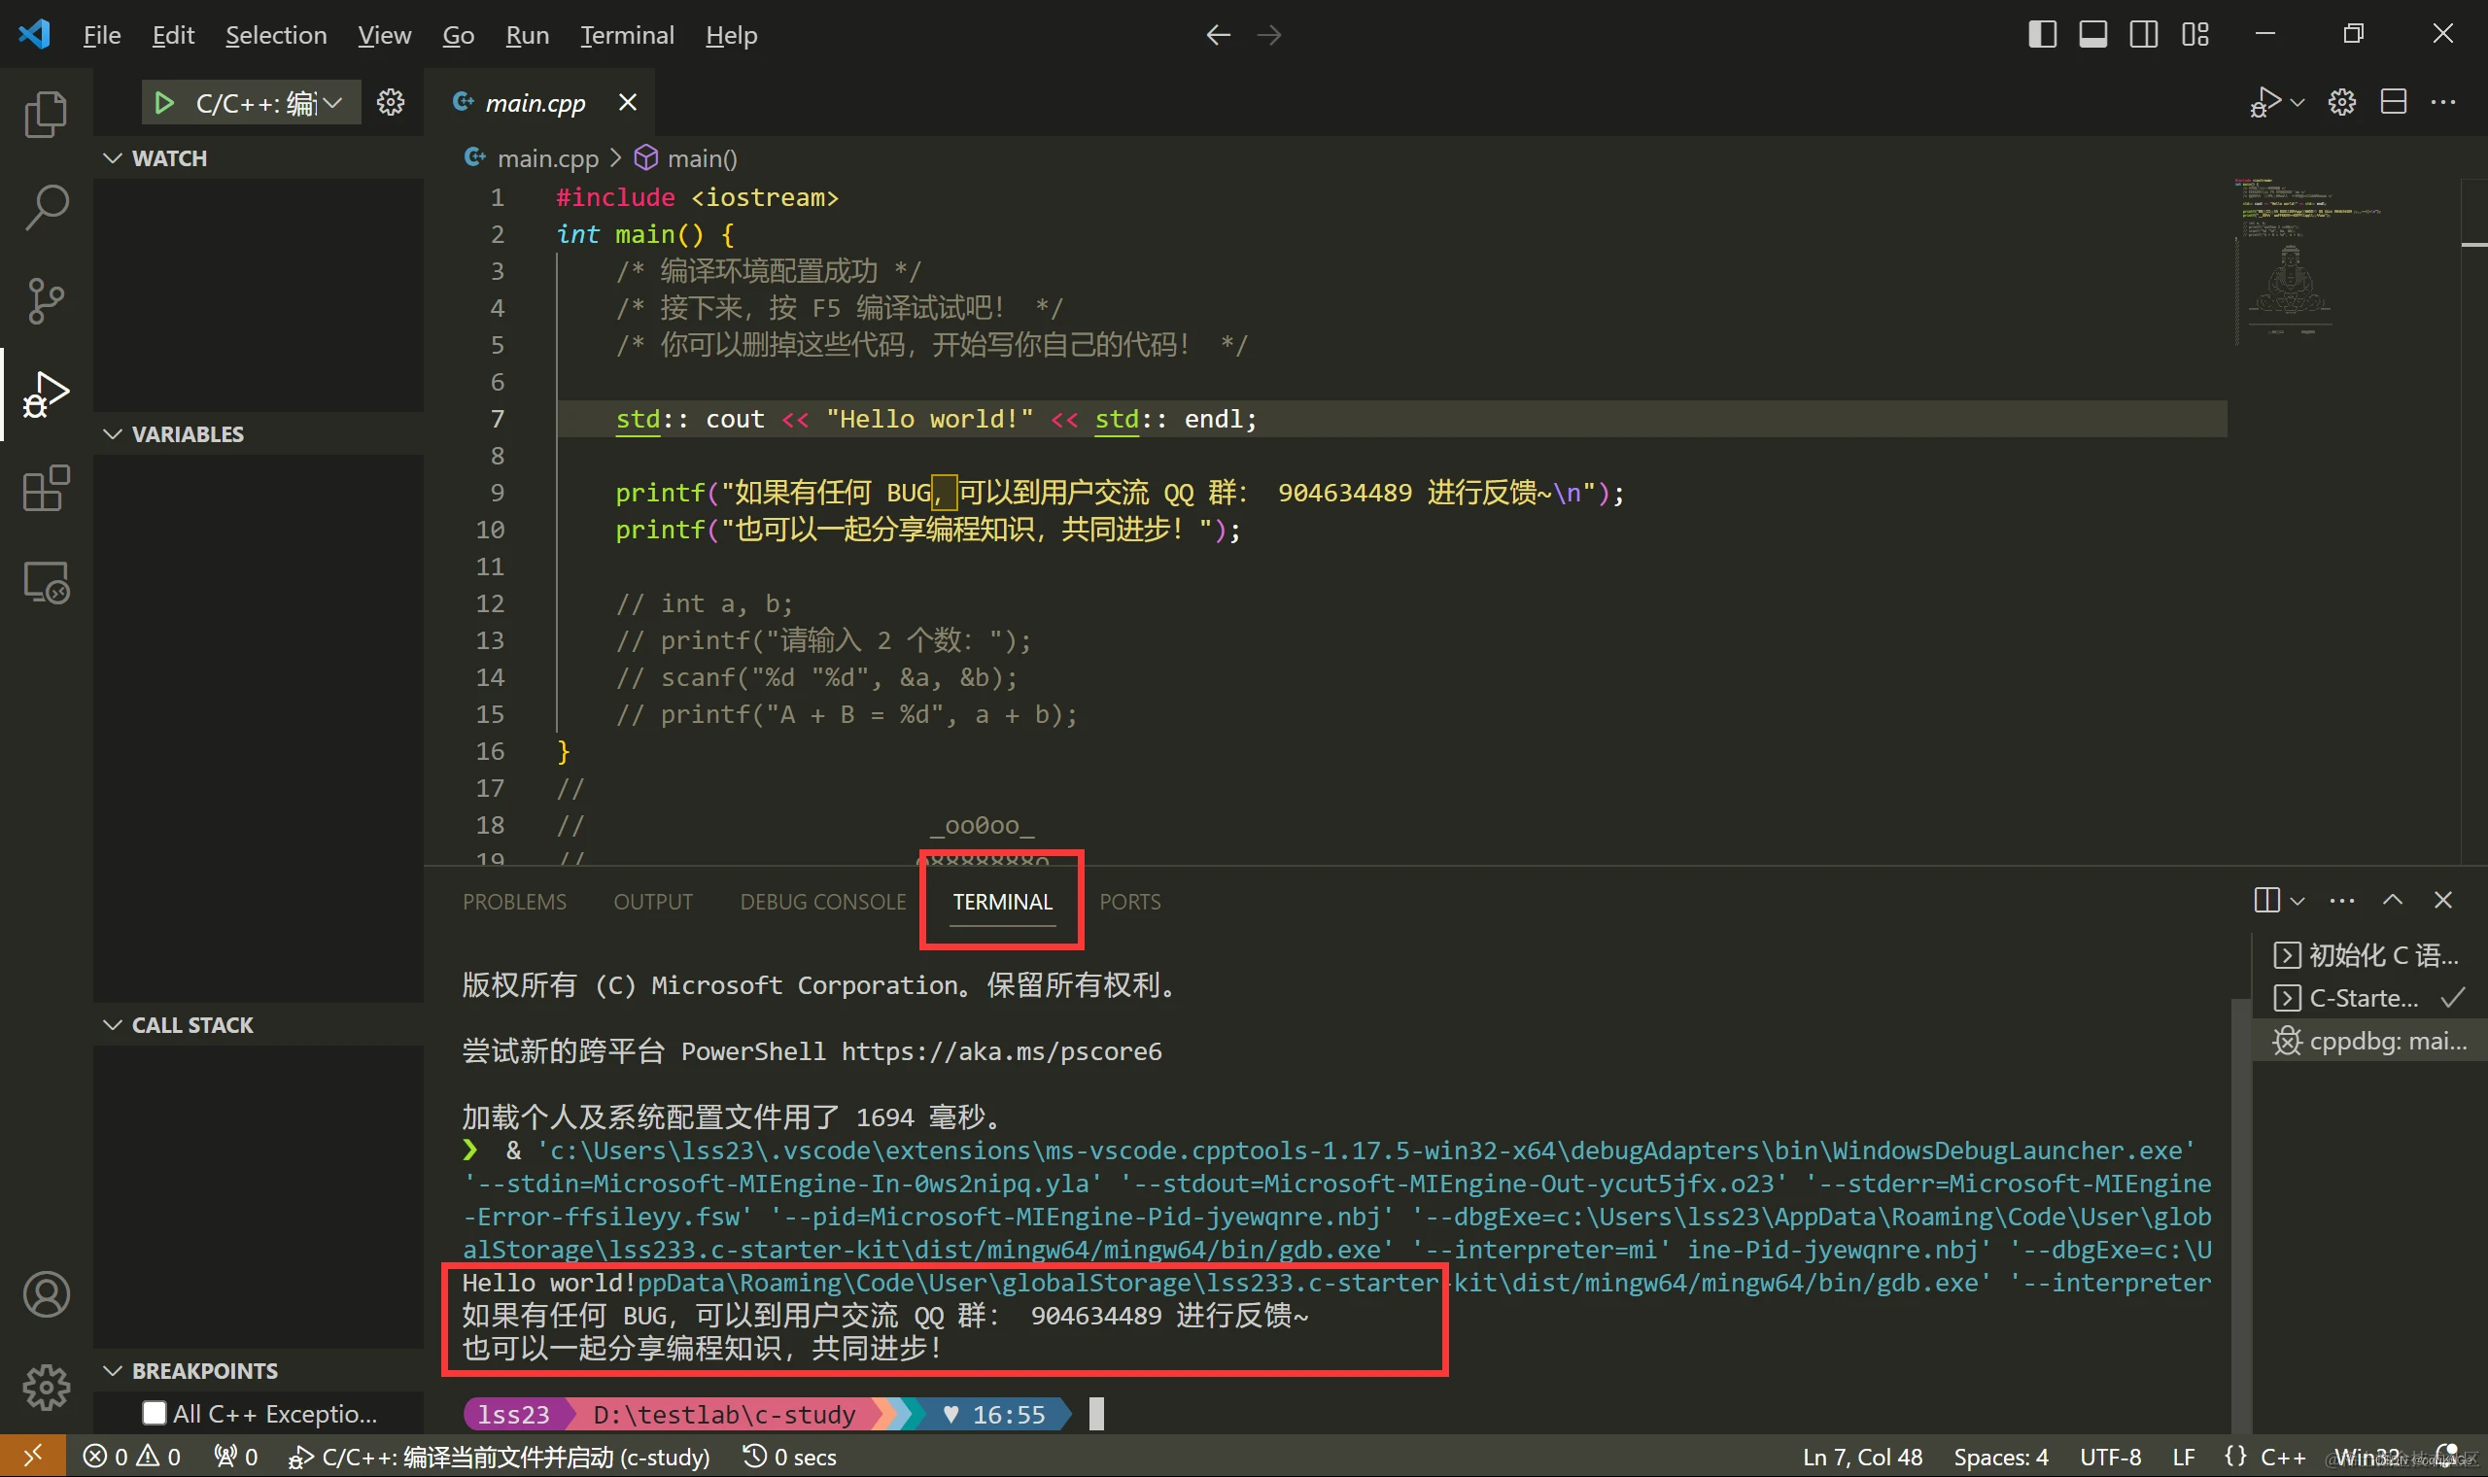Enable the All C++ Exceptions checkbox

(x=155, y=1411)
